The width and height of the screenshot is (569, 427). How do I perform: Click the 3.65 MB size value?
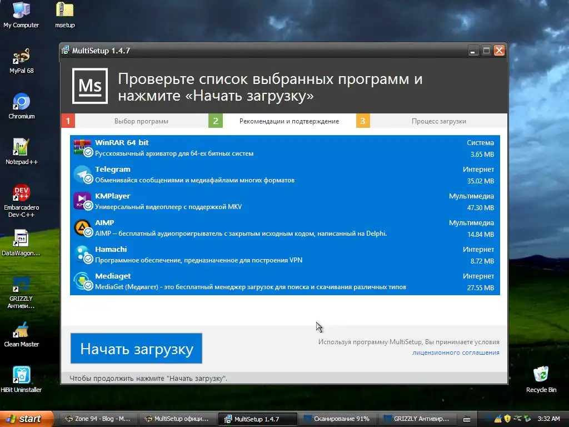482,155
